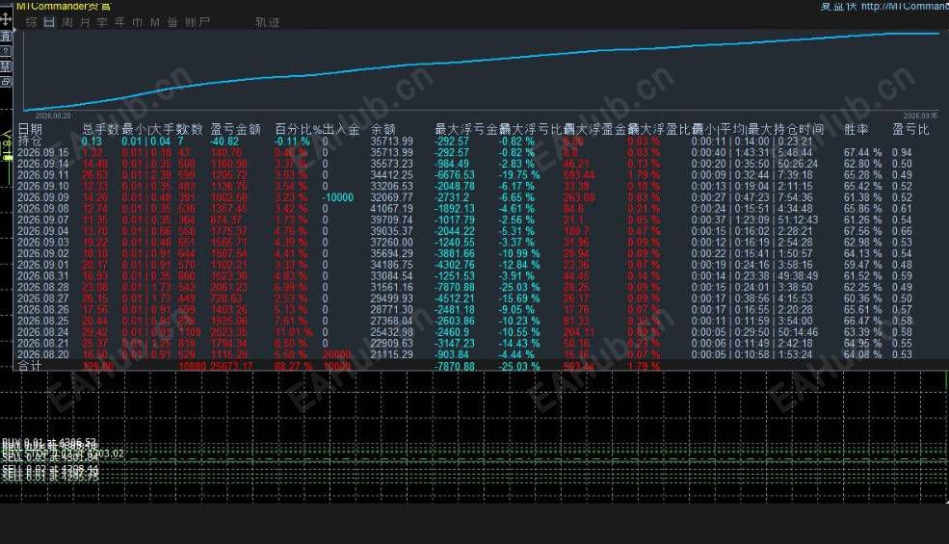Select the 2026.09.15 date row
This screenshot has width=949, height=544.
43,152
